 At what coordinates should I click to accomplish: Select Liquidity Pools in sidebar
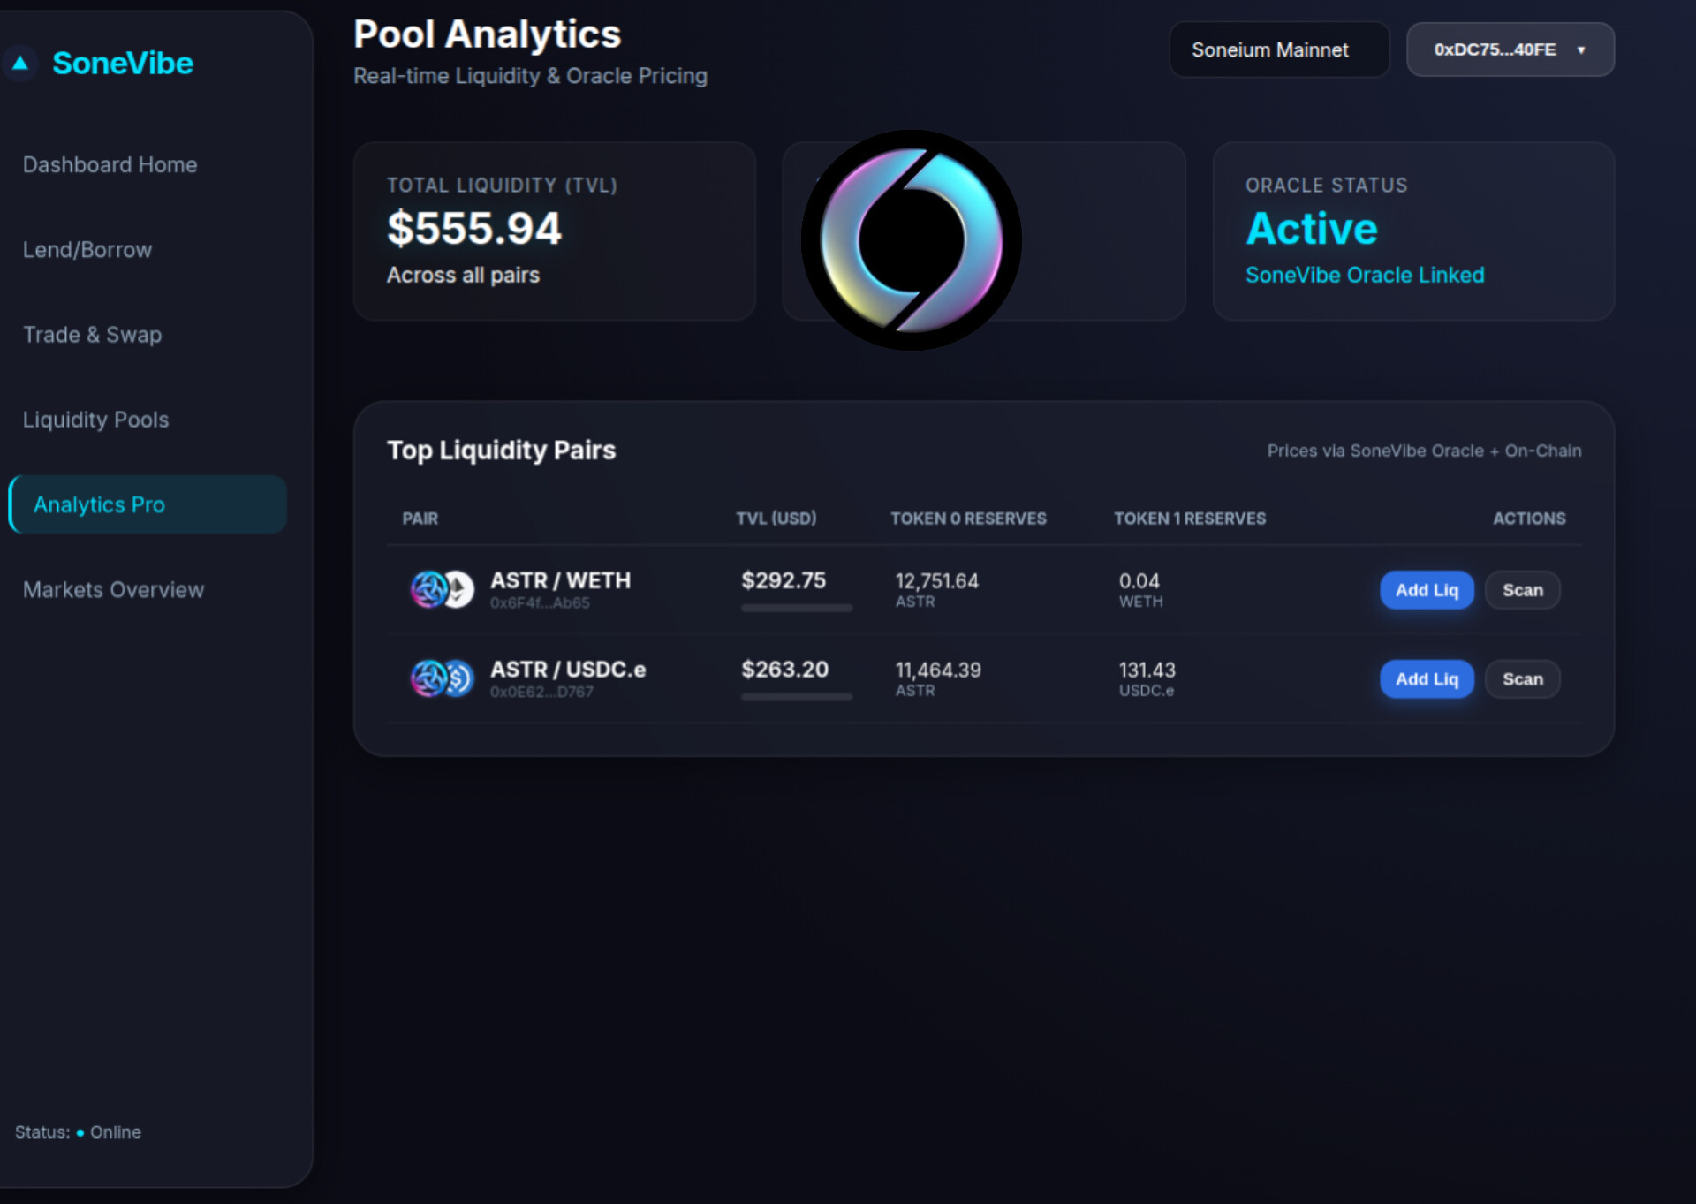[x=95, y=420]
